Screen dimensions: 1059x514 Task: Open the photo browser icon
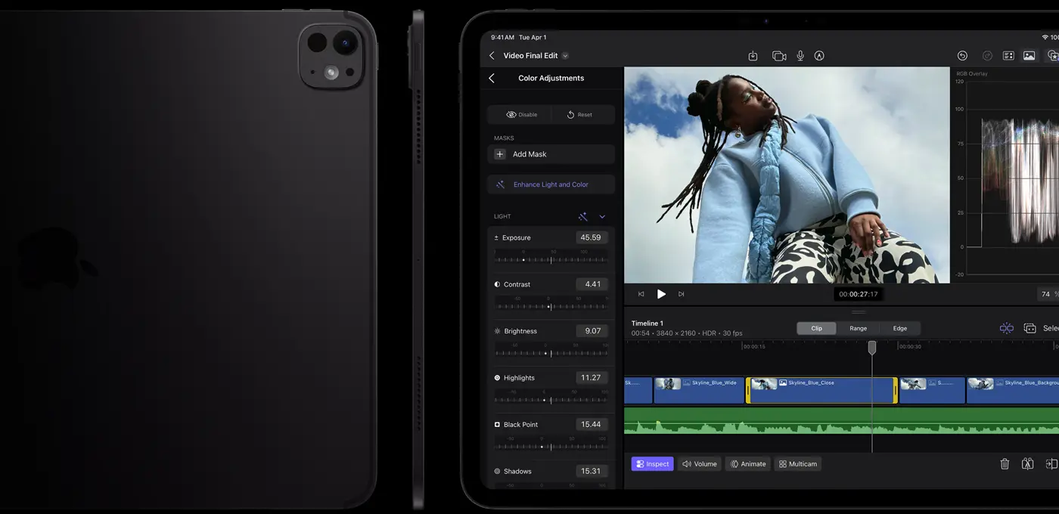pos(1029,56)
